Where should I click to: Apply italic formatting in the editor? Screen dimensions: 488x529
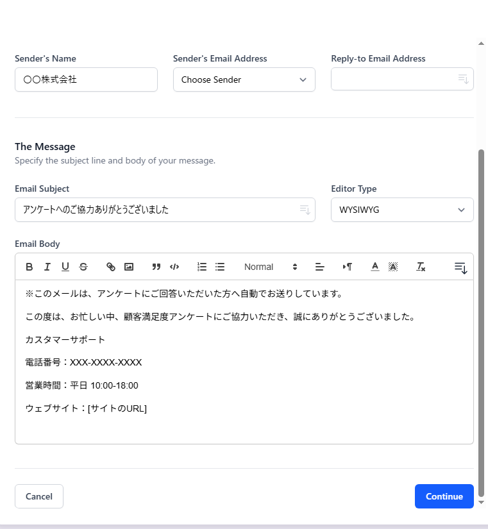click(47, 267)
